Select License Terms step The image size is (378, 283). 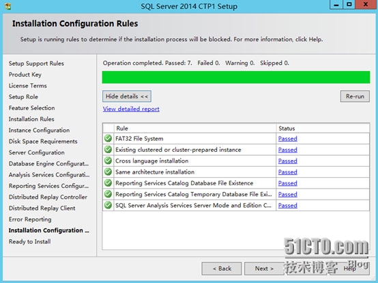pos(28,85)
